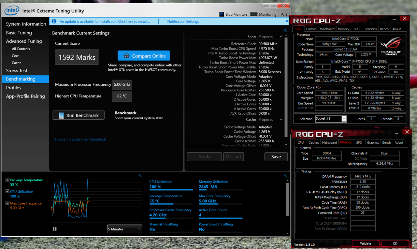Switch to CPU tab in lower CPU-Z window

point(301,142)
